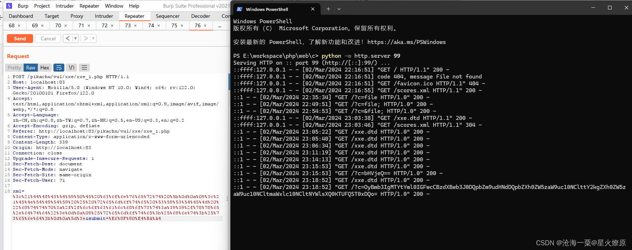Go forward to next request in history
The height and width of the screenshot is (250, 632).
pyautogui.click(x=85, y=38)
